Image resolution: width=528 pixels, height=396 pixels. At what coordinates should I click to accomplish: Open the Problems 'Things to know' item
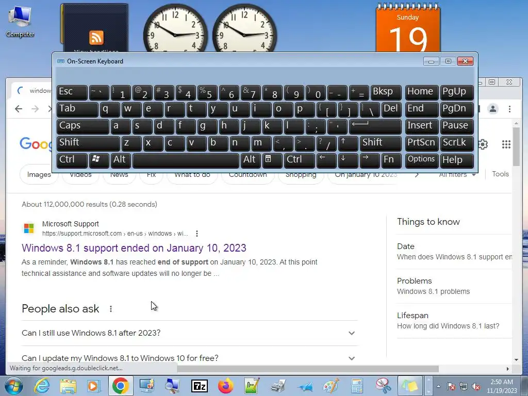[454, 286]
